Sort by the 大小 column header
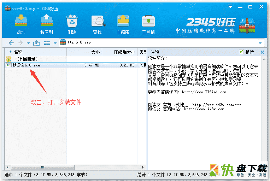270x181 pixels. pyautogui.click(x=84, y=52)
